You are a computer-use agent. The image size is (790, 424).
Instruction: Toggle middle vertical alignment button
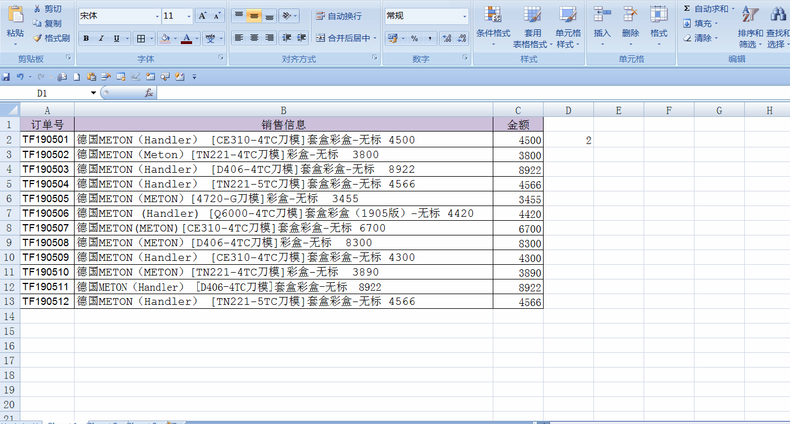[x=254, y=16]
